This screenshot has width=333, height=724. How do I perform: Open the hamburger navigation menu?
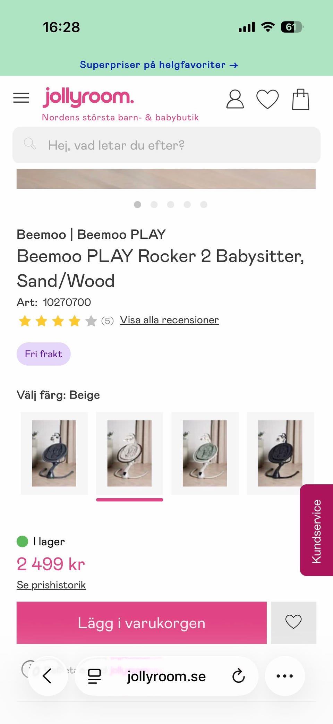(x=21, y=98)
